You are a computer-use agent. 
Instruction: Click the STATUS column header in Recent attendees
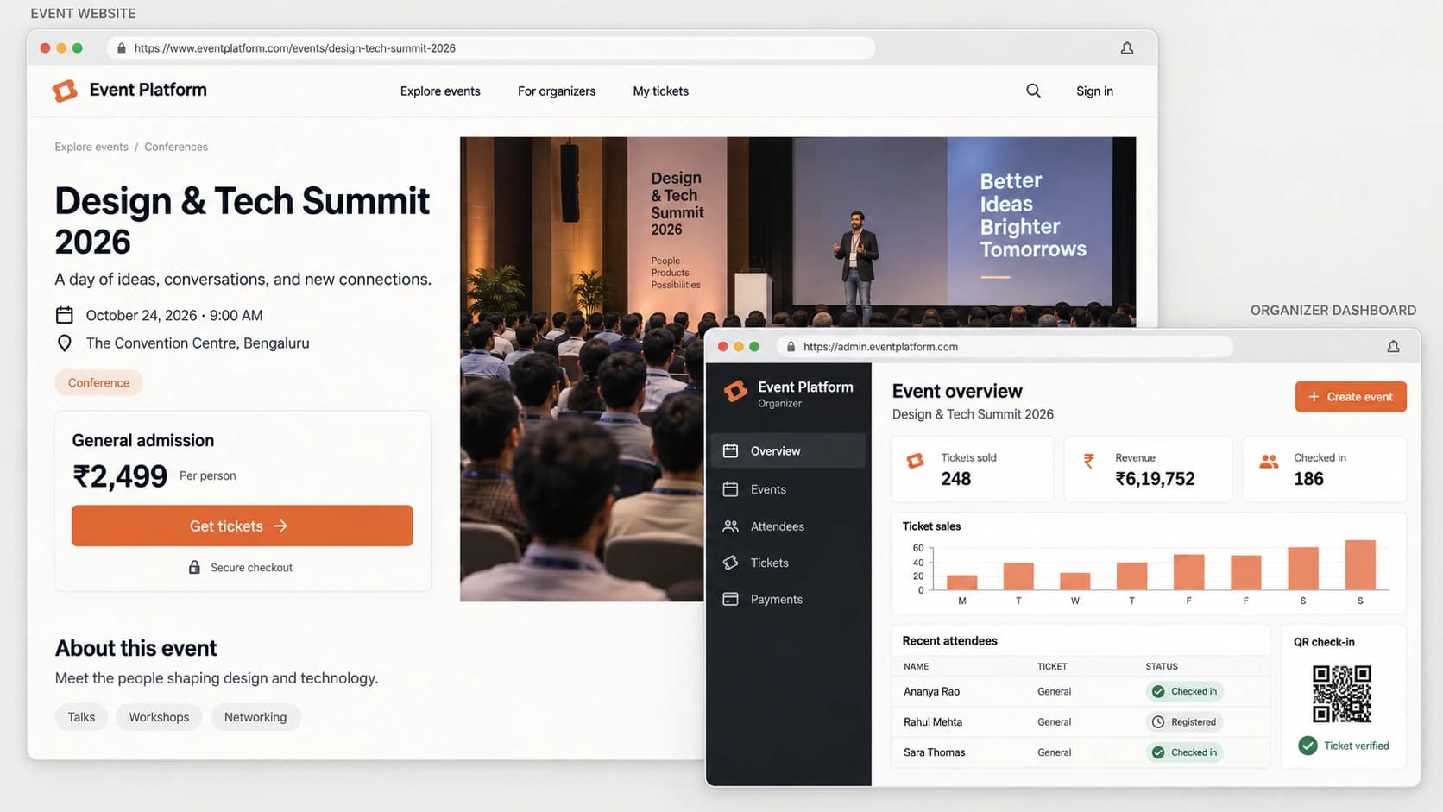pos(1162,666)
